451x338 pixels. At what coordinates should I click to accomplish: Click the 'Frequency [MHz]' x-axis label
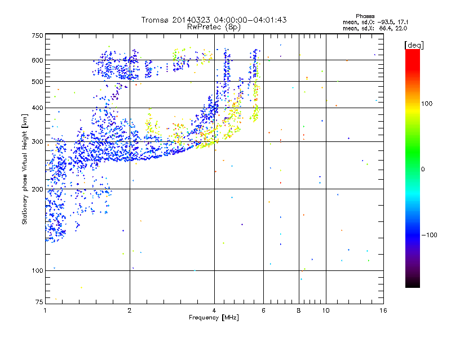(x=214, y=318)
